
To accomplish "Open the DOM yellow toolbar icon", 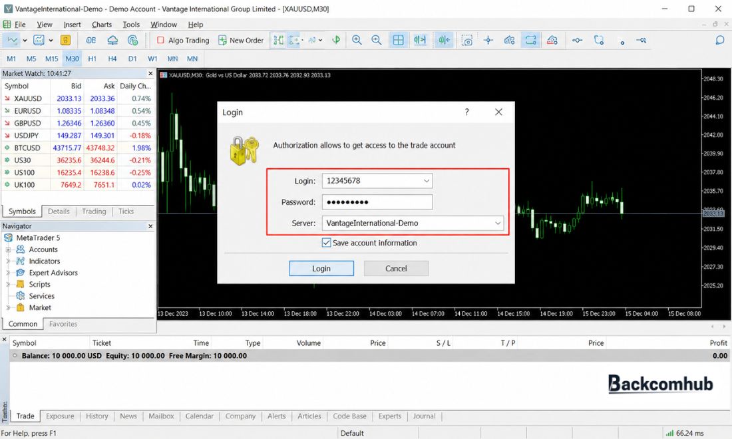I will click(x=65, y=41).
